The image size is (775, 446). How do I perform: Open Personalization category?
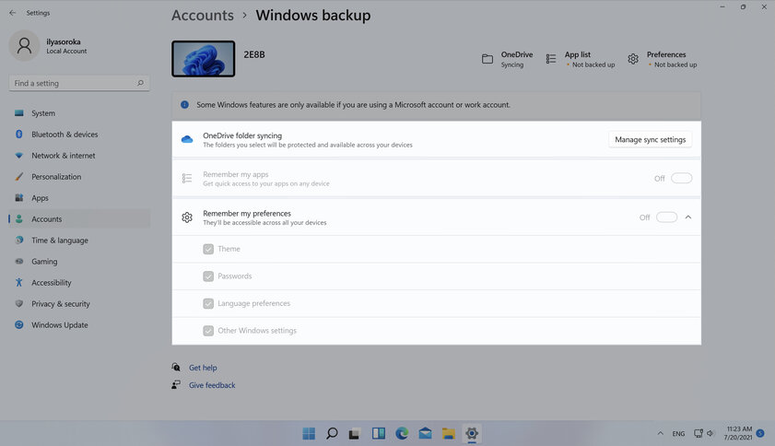79,177
